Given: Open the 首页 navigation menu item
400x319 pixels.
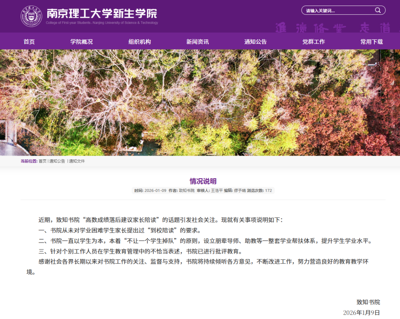Looking at the screenshot, I should (x=29, y=42).
